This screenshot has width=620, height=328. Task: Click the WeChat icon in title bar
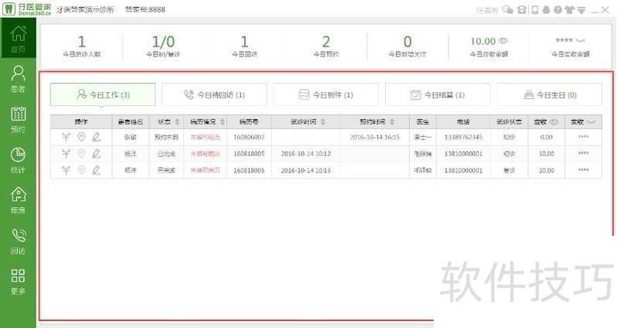coord(508,10)
